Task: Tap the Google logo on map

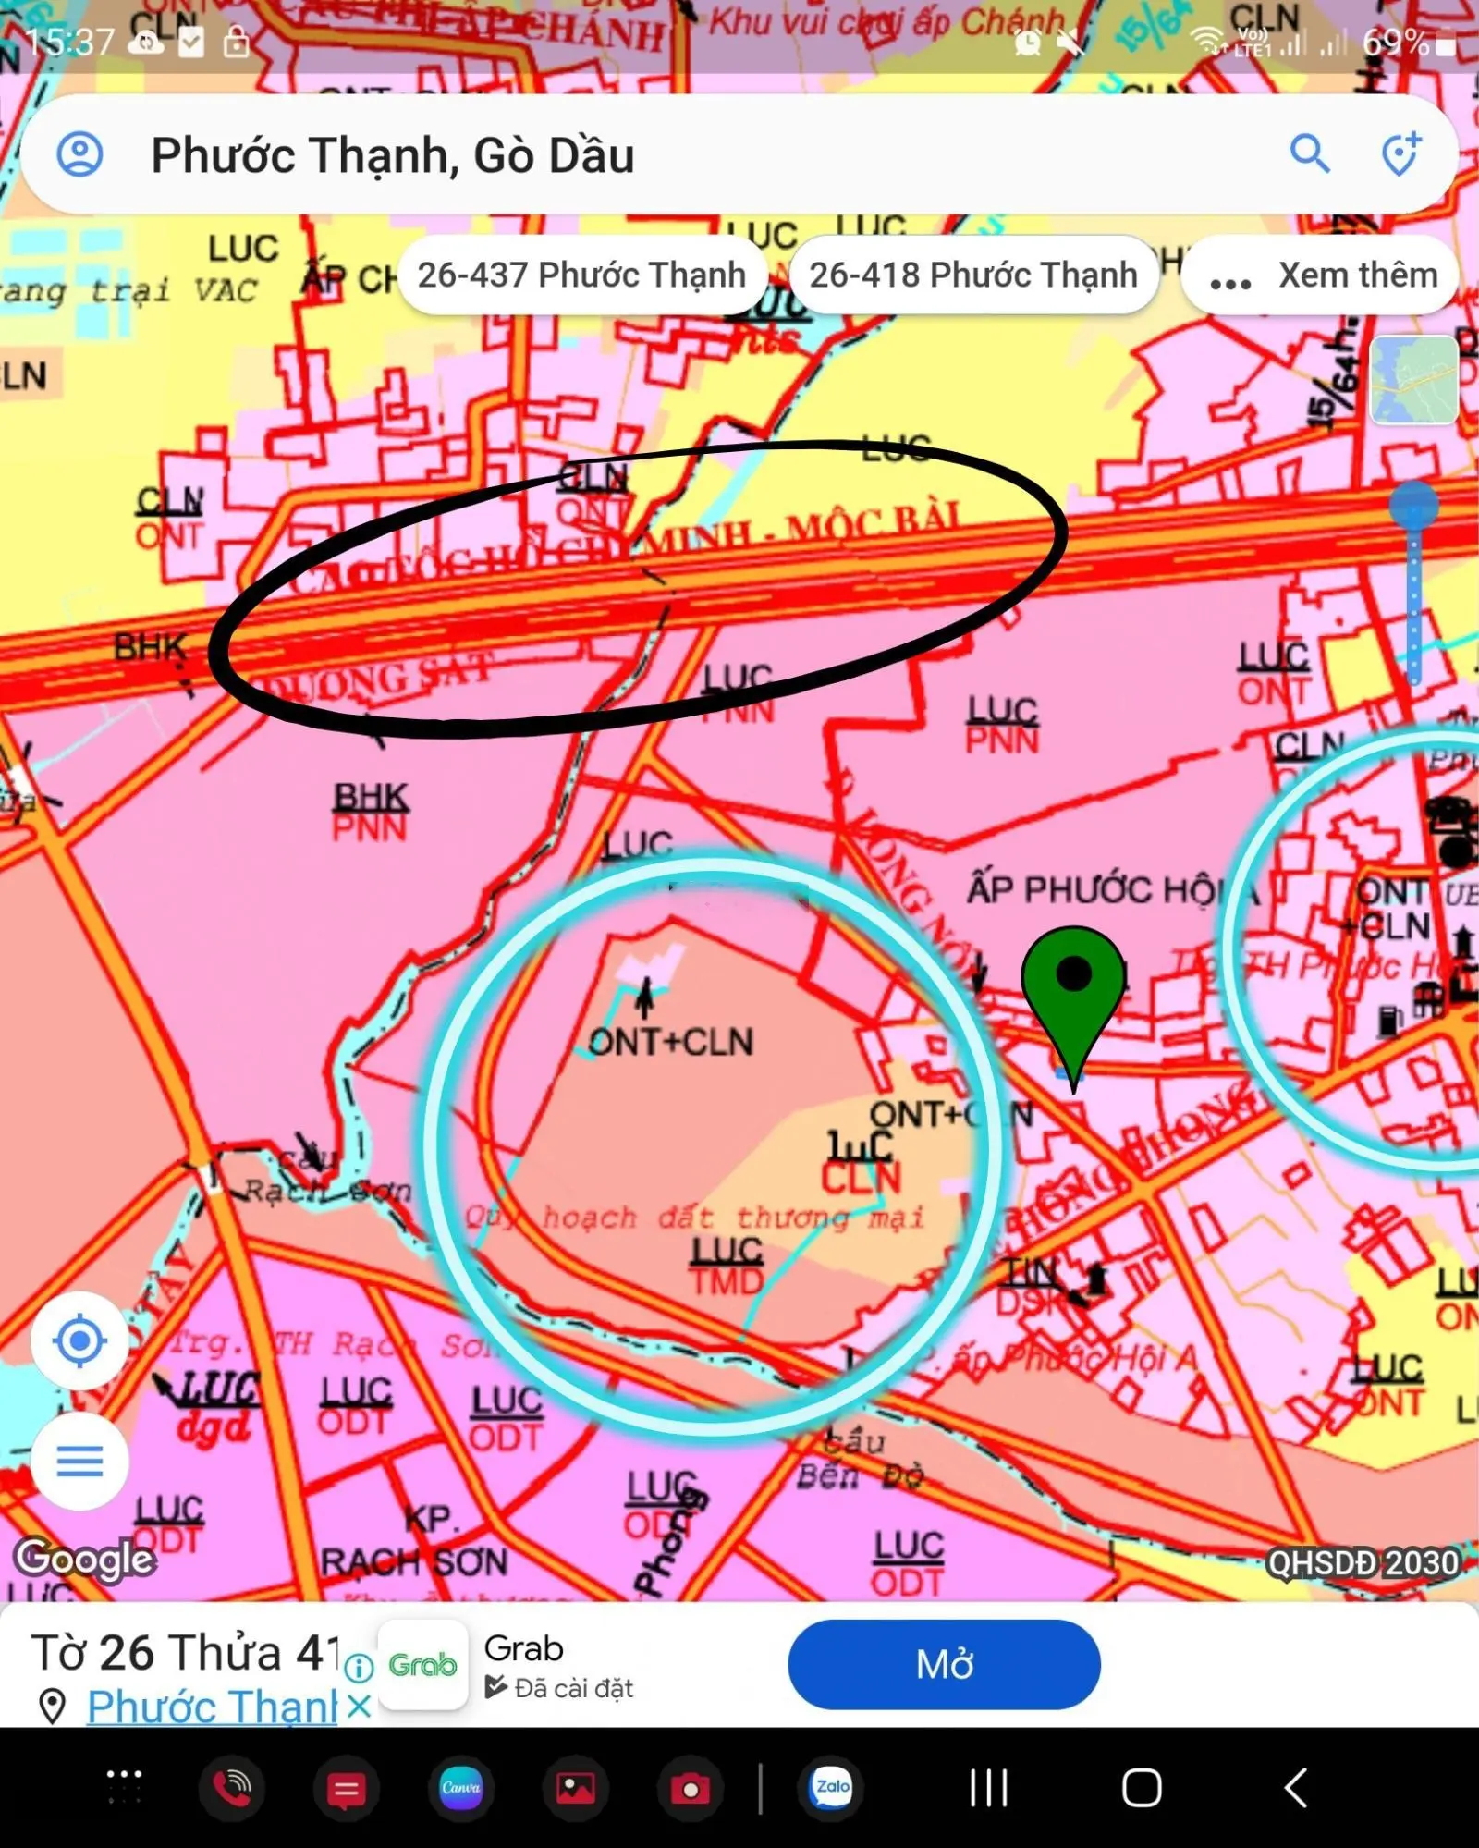Action: coord(85,1560)
